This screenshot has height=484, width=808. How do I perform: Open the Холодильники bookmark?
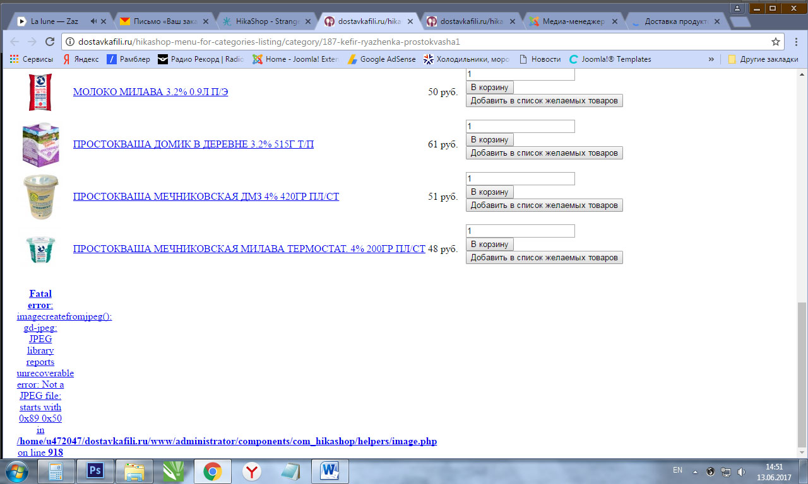click(x=467, y=59)
